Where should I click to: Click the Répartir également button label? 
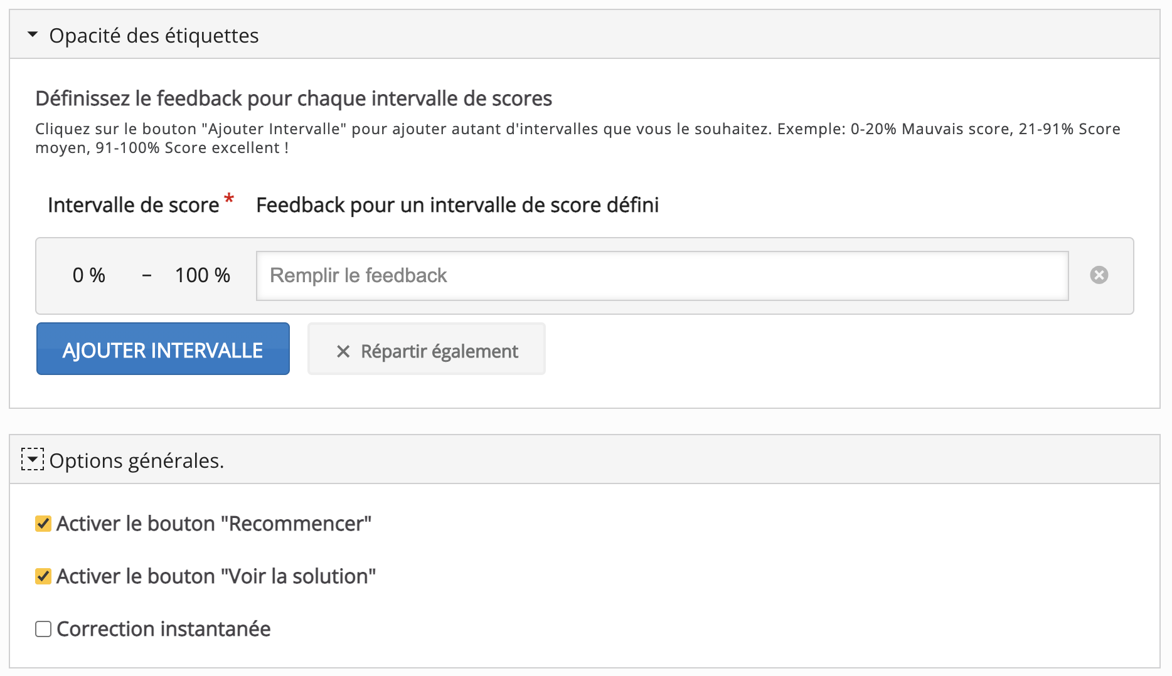[x=439, y=351]
